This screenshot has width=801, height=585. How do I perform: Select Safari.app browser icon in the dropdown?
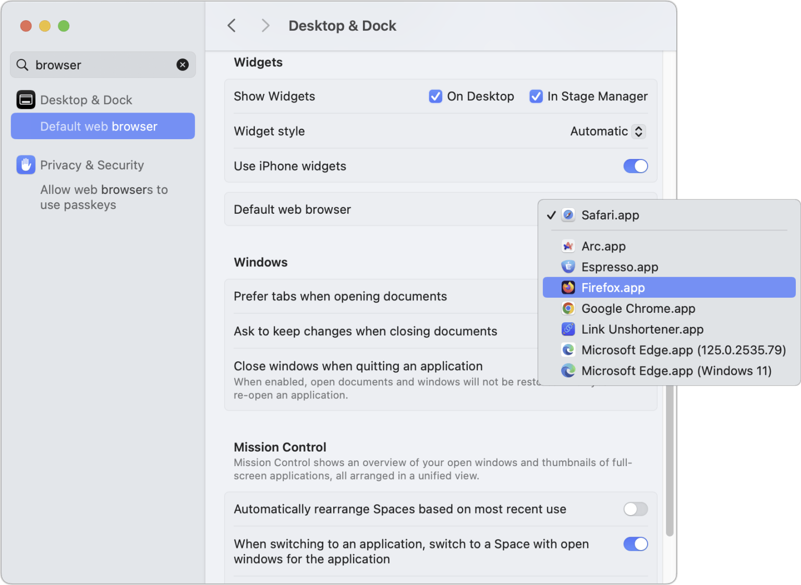click(568, 215)
